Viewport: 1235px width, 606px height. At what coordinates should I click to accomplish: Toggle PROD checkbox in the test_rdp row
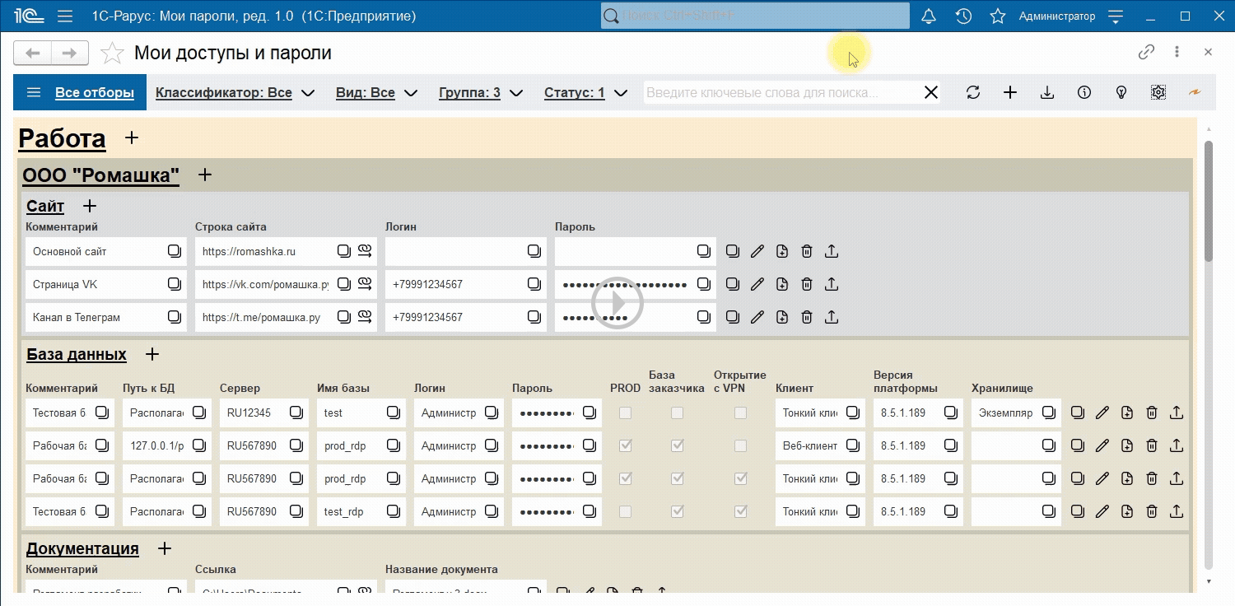point(626,511)
